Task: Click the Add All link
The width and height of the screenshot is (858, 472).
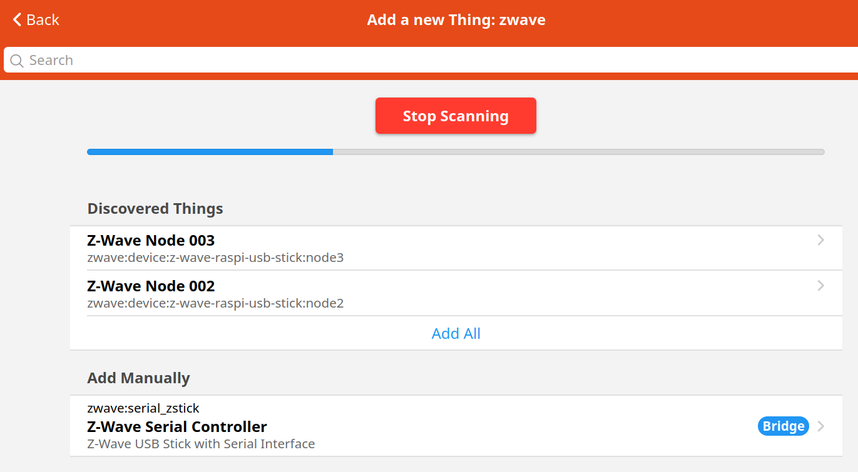Action: click(456, 333)
